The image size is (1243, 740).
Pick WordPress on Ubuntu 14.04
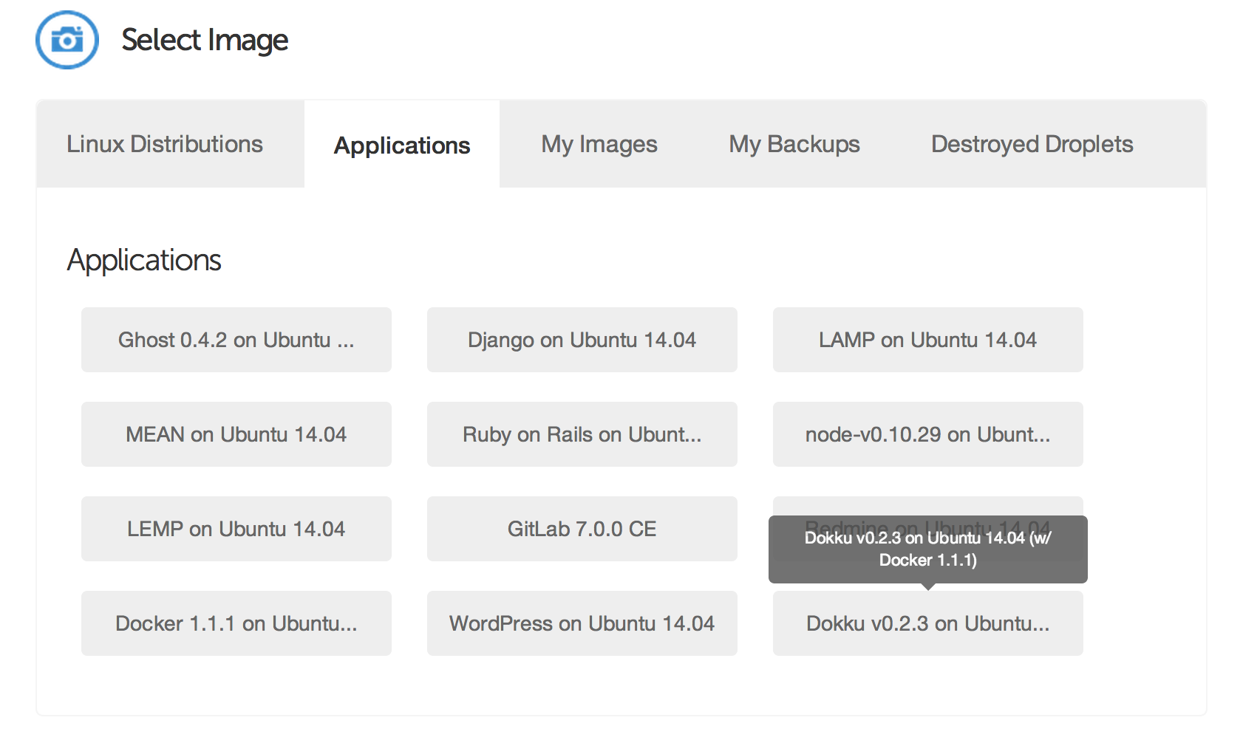click(x=582, y=623)
